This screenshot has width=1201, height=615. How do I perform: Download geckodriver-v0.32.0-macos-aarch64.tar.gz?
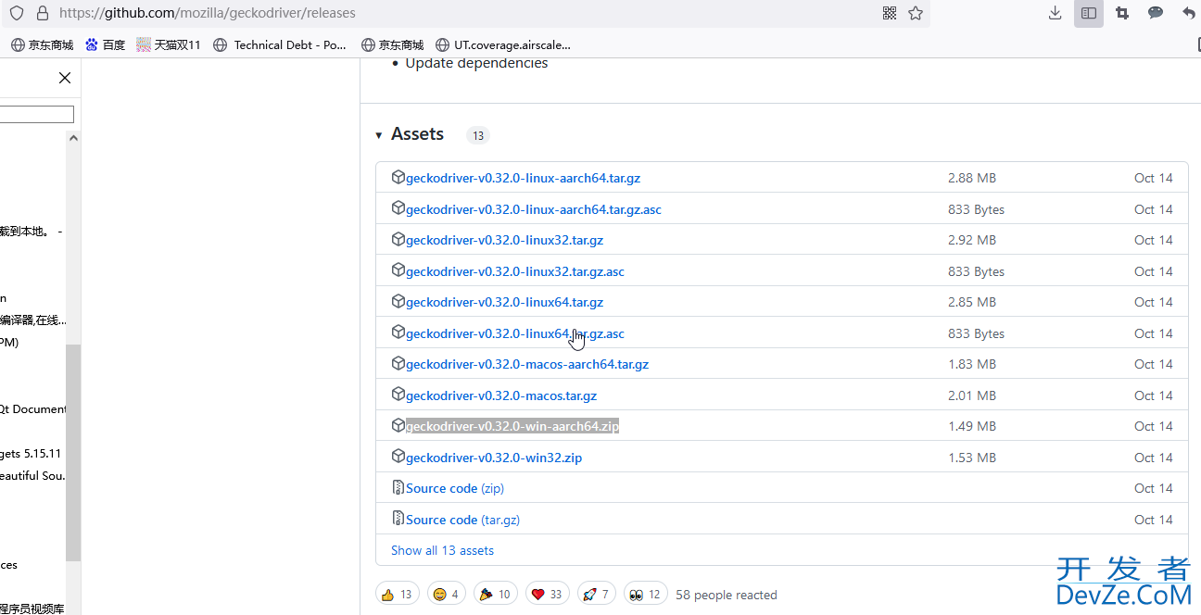pos(527,364)
